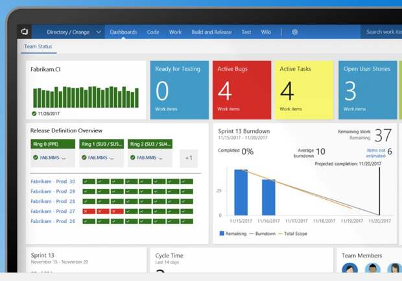Click the 11/16/2017 blue remaining bar

(268, 197)
